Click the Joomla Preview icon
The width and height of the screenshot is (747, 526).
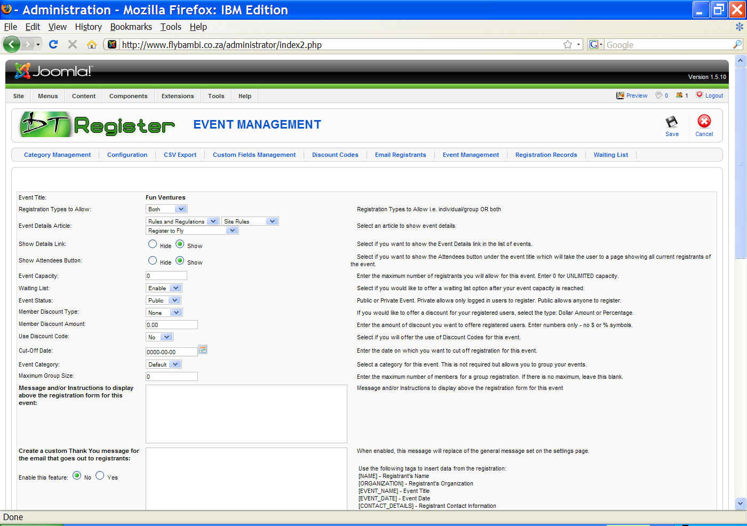[x=620, y=95]
